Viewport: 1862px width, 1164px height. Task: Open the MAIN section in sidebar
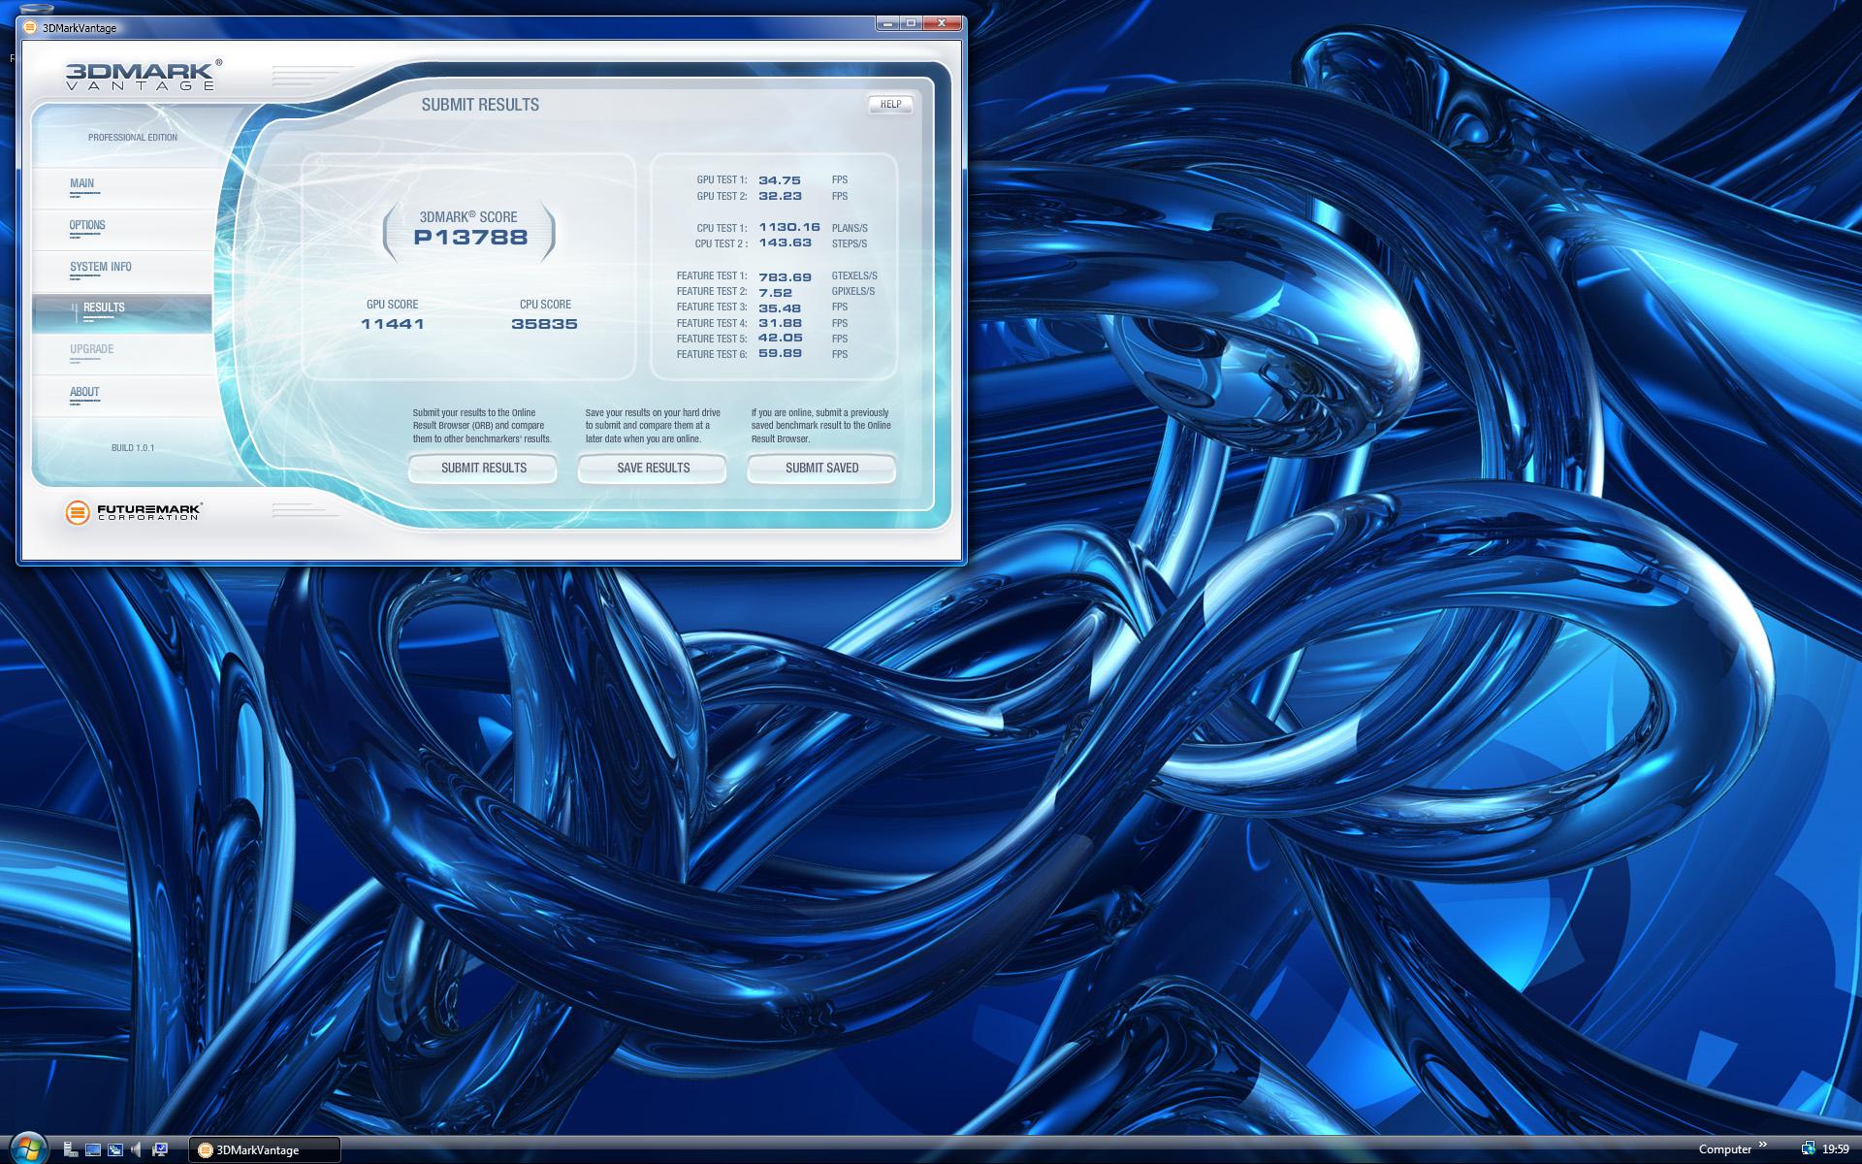[122, 187]
